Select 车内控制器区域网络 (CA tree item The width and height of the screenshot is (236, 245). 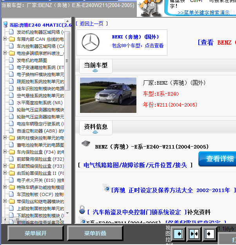click(40, 46)
